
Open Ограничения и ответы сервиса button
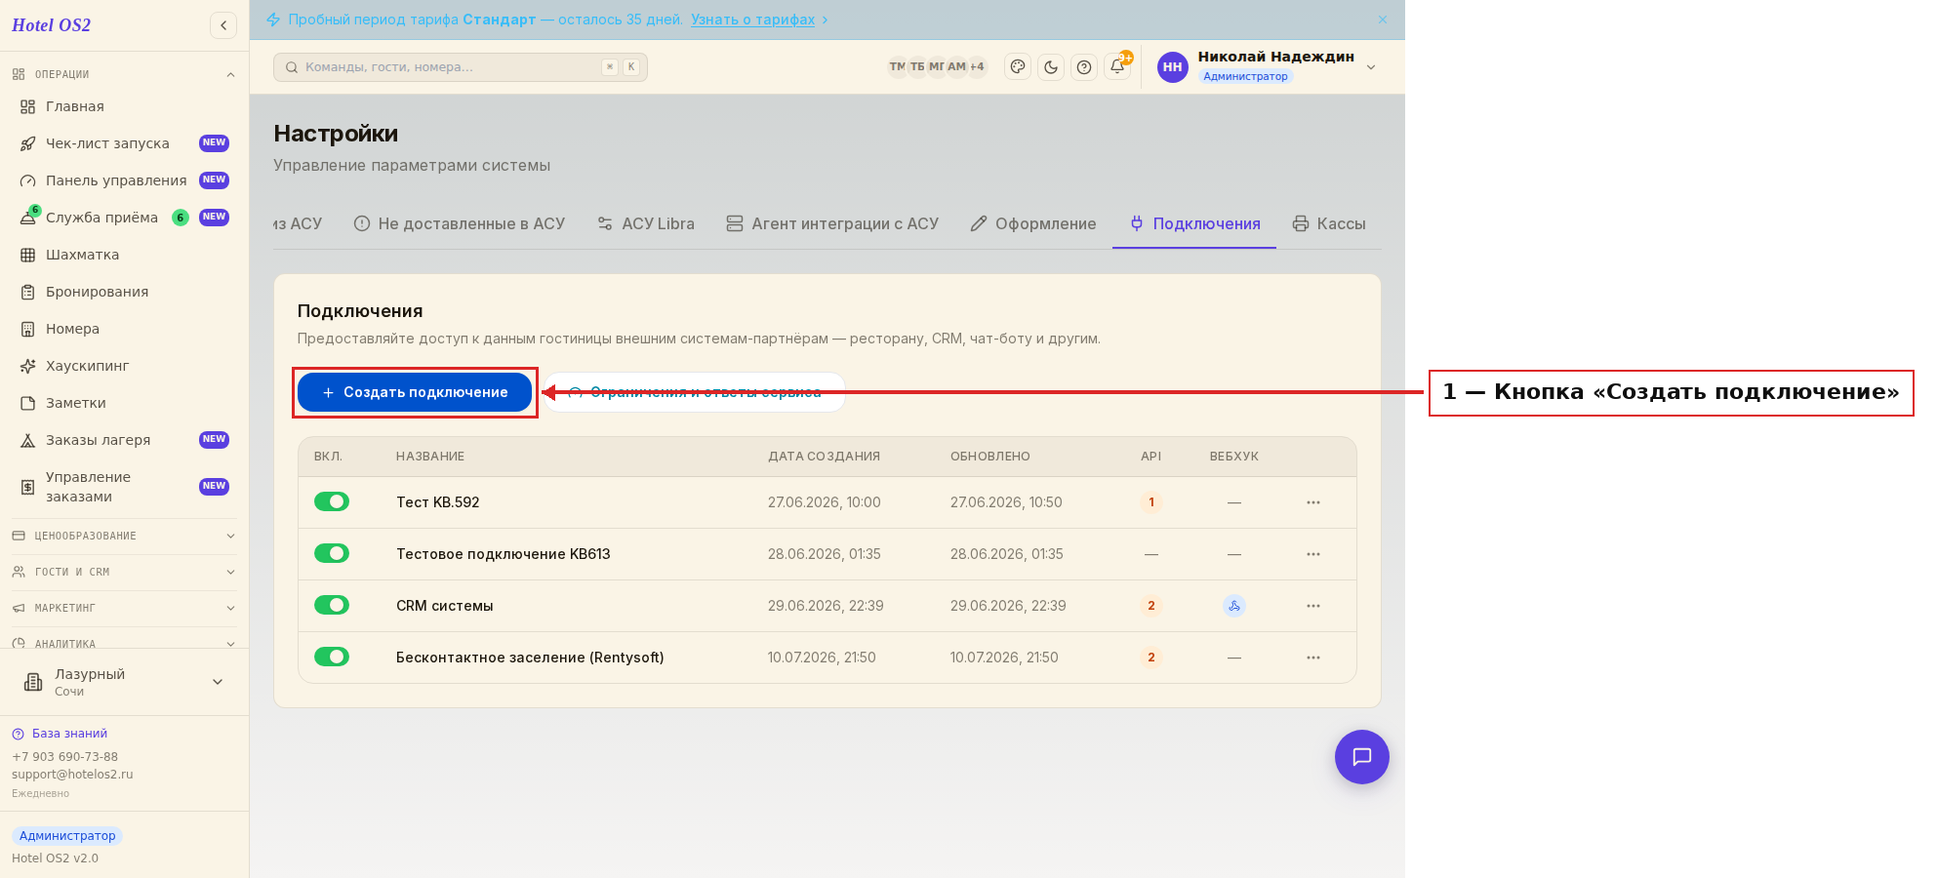(694, 392)
